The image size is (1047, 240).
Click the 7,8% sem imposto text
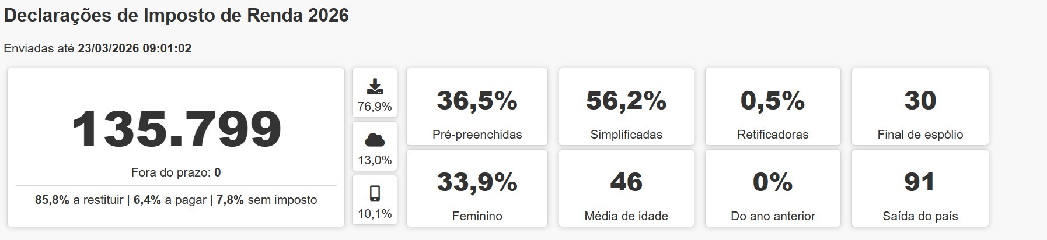point(267,200)
